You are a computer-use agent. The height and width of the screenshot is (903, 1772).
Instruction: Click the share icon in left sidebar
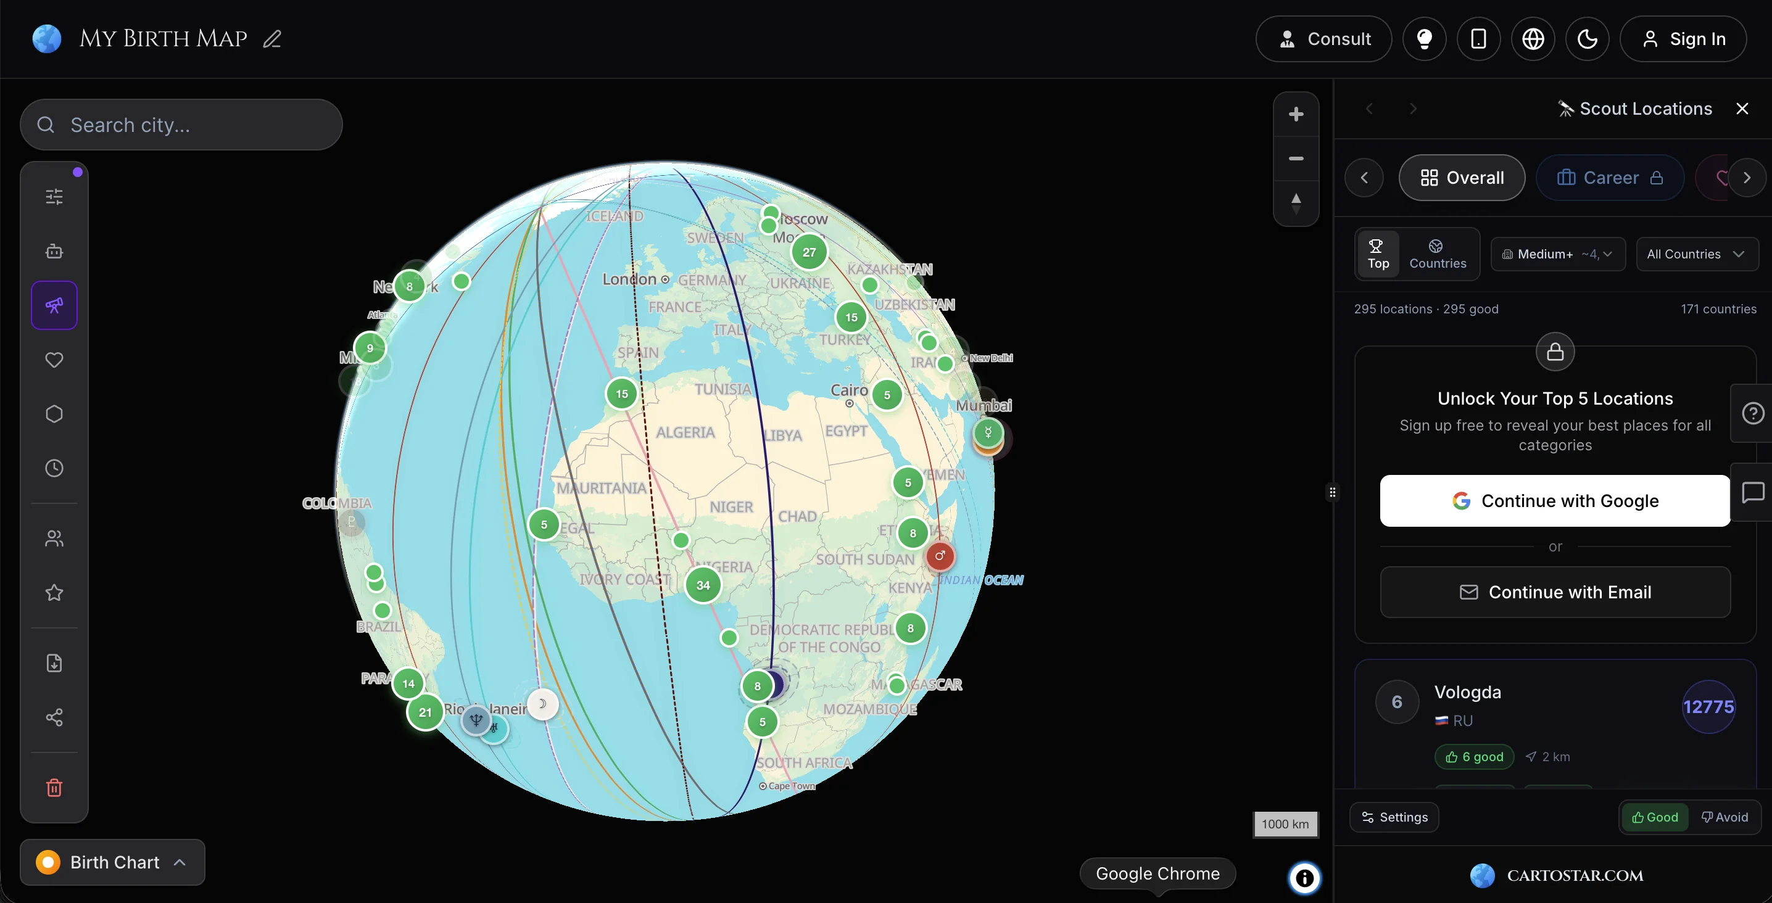point(54,717)
